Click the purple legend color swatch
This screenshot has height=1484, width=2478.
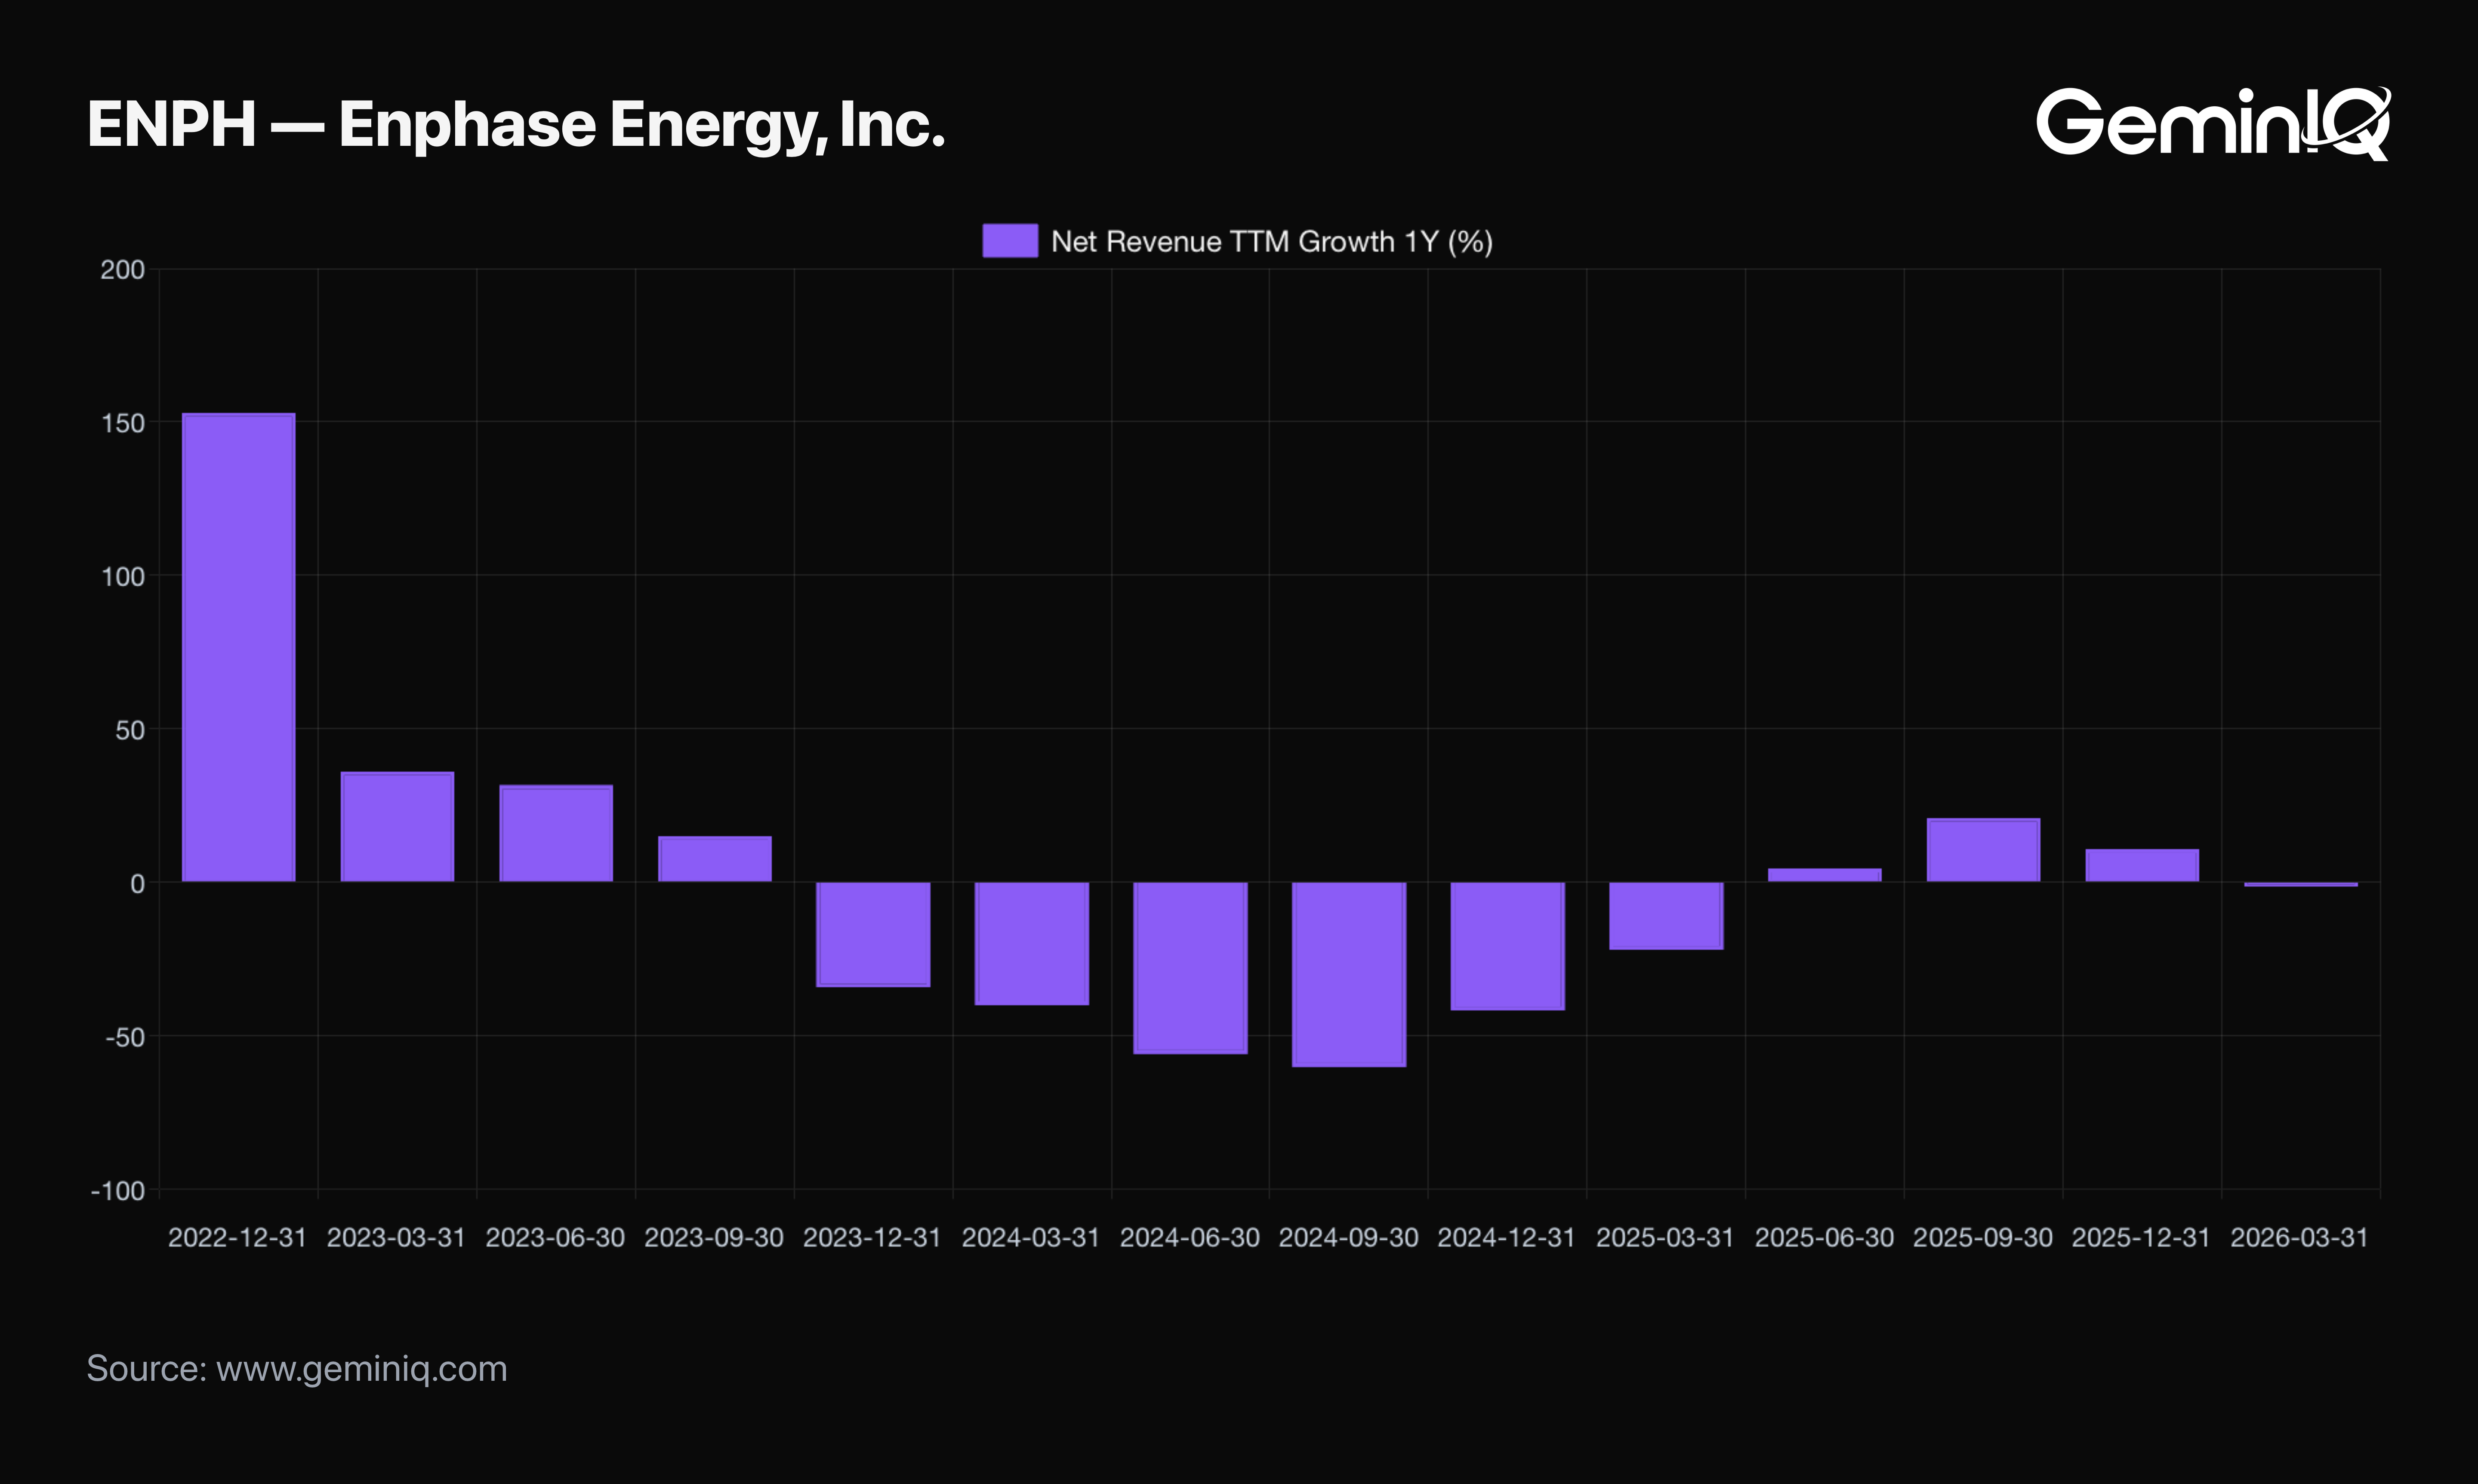pos(1010,241)
